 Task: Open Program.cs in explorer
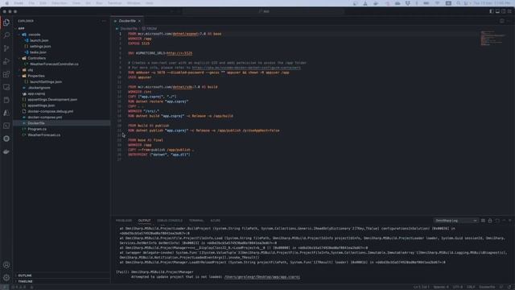click(37, 129)
